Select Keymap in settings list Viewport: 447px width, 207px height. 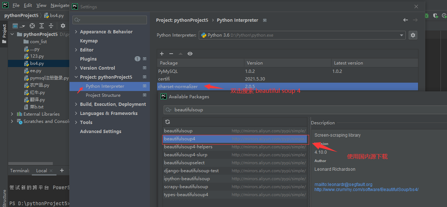pos(89,41)
